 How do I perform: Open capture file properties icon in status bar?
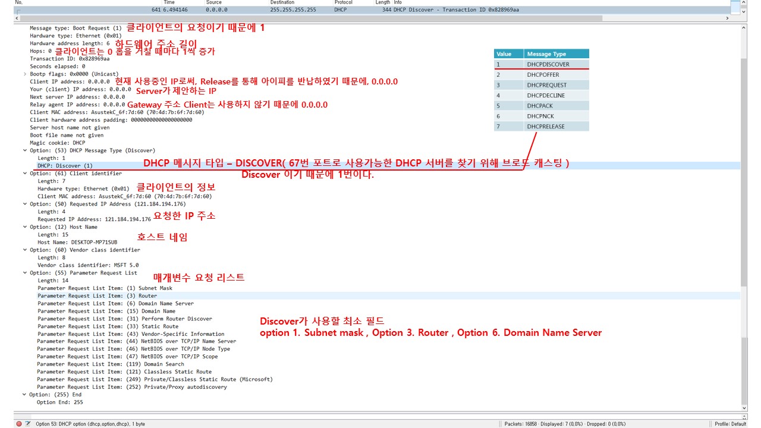point(27,424)
